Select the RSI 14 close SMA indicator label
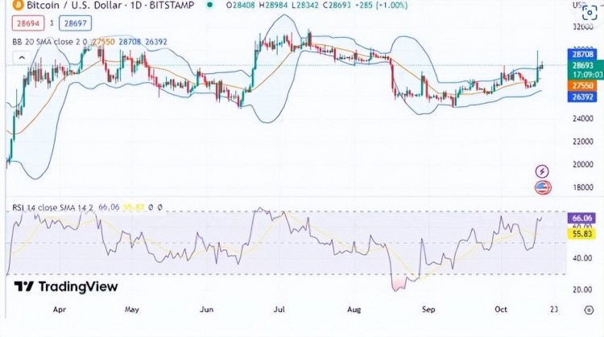 pos(53,208)
